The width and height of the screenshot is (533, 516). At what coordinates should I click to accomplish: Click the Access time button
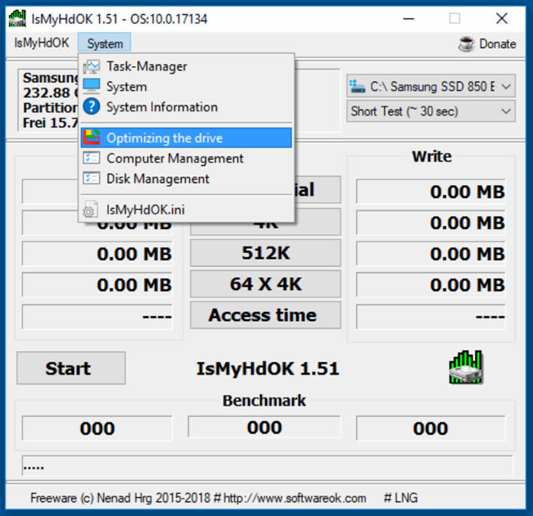[x=265, y=315]
